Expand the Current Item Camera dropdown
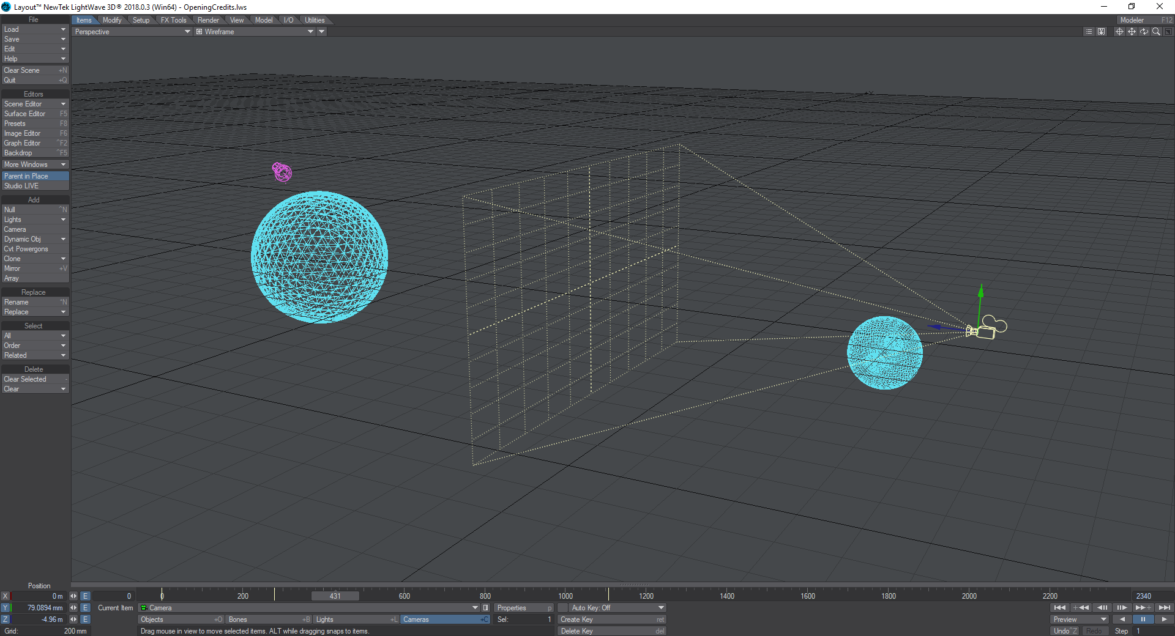The width and height of the screenshot is (1175, 636). 475,608
